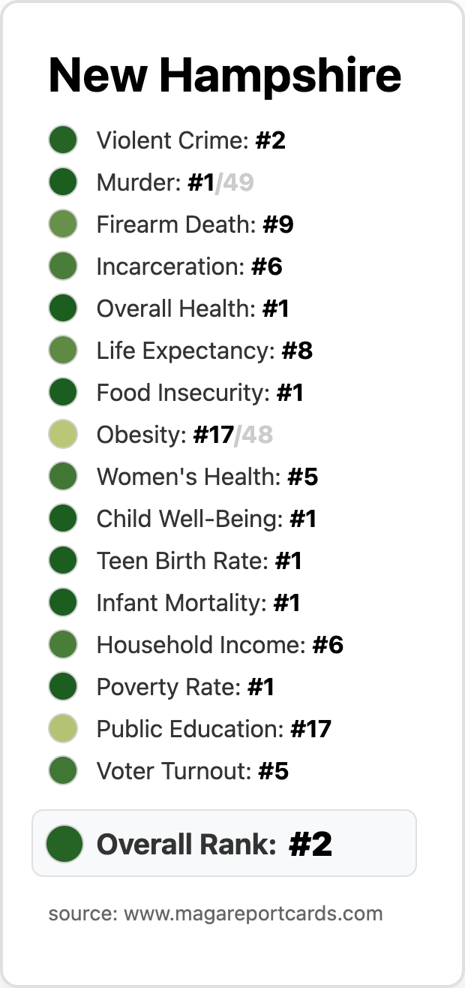Click the Life Expectancy indicator dot
The image size is (465, 988).
point(64,351)
